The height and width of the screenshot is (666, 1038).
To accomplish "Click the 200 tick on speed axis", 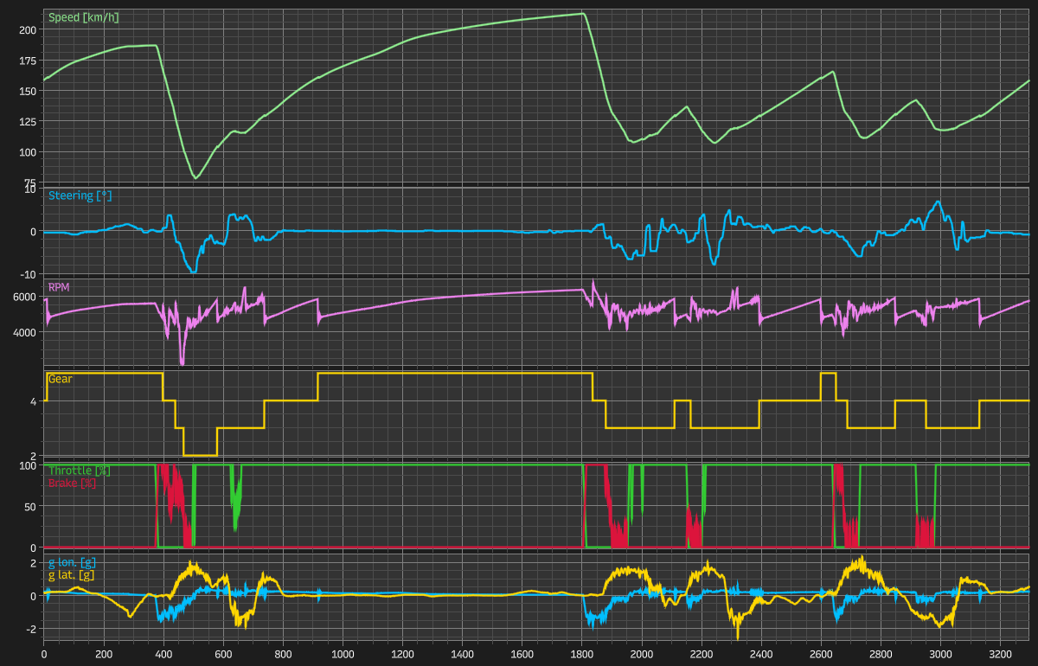I will click(28, 30).
